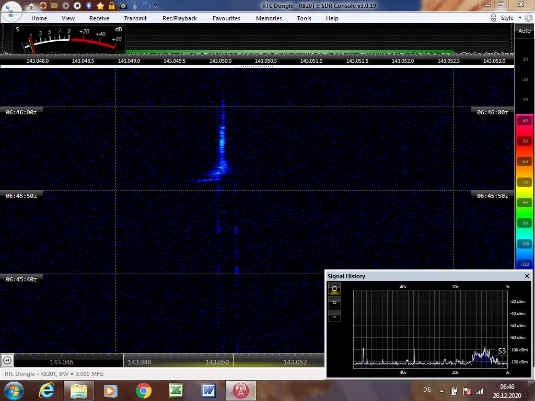The width and height of the screenshot is (535, 401).
Task: Click the settings gear next to Style
Action: pos(529,18)
